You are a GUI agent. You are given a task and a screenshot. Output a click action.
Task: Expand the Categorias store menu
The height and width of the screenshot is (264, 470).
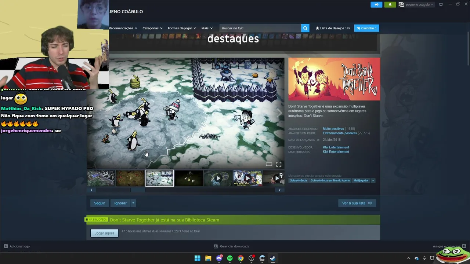pyautogui.click(x=152, y=28)
